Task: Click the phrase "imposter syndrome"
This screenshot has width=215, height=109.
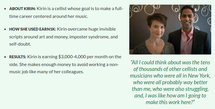Action: [x=89, y=37]
